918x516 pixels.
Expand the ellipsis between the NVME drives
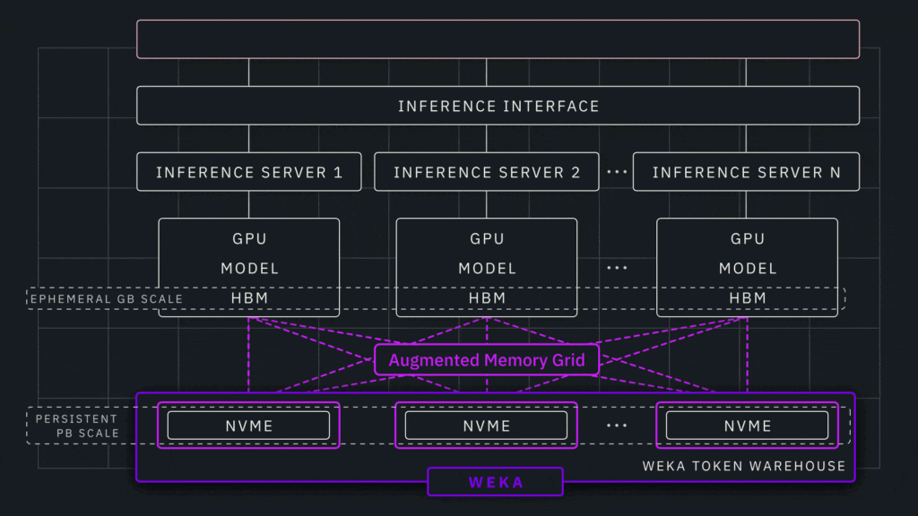(616, 426)
